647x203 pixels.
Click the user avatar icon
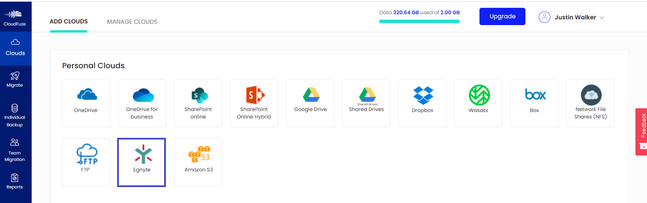pyautogui.click(x=545, y=17)
